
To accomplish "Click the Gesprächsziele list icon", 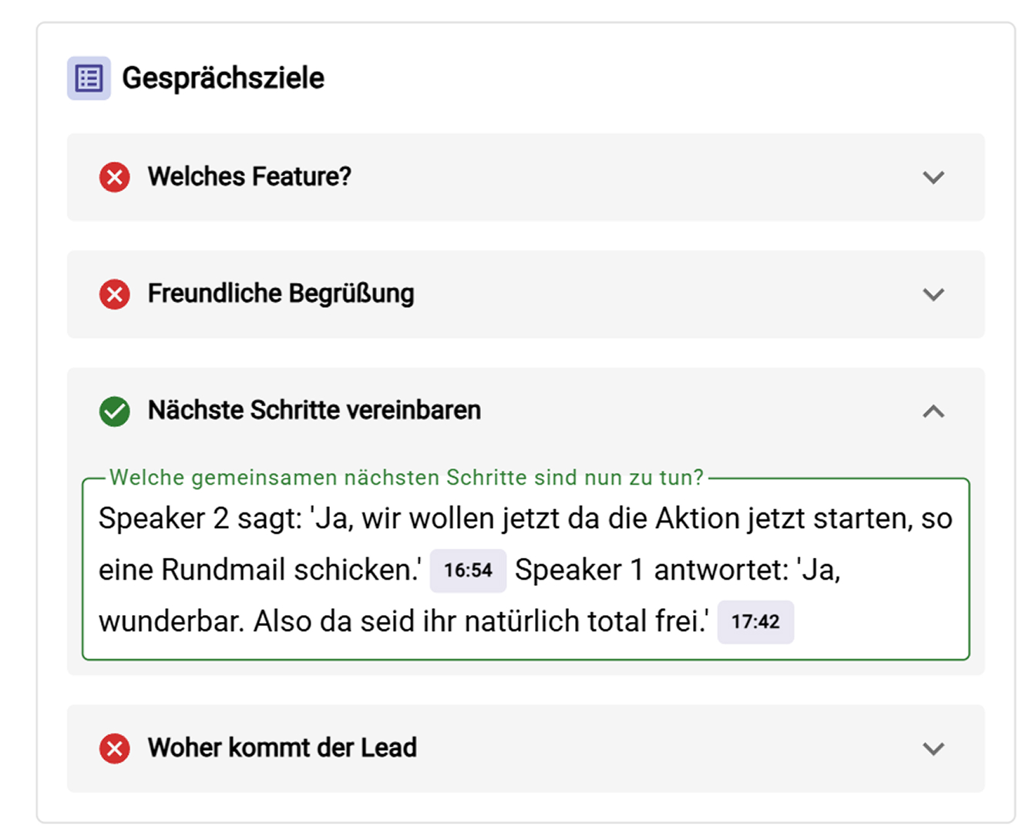I will pyautogui.click(x=89, y=78).
